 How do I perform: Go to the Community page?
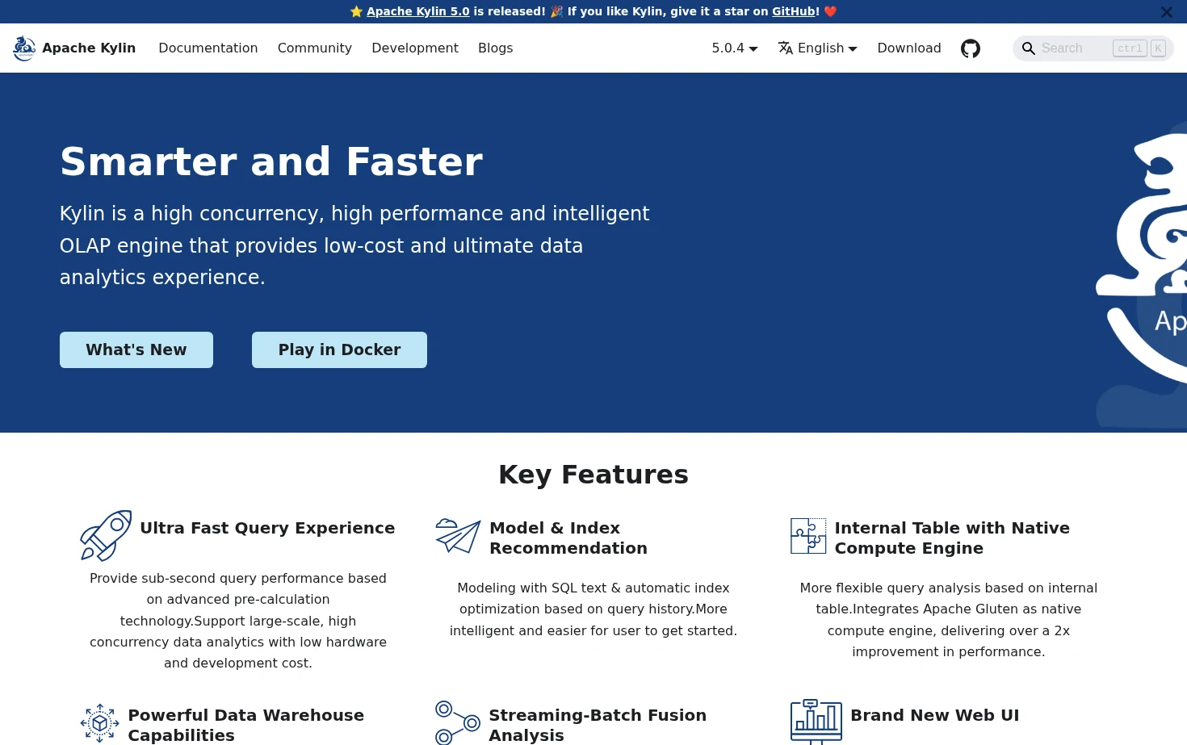pyautogui.click(x=315, y=48)
